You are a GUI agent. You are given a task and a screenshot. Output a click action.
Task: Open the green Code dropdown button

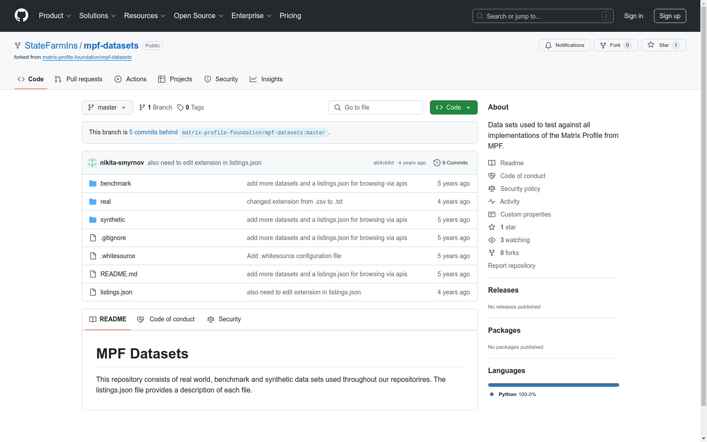click(453, 107)
